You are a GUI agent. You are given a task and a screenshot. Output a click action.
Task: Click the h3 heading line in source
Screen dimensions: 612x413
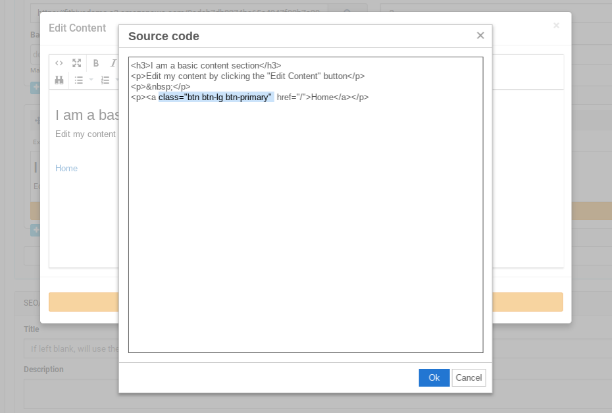coord(206,66)
